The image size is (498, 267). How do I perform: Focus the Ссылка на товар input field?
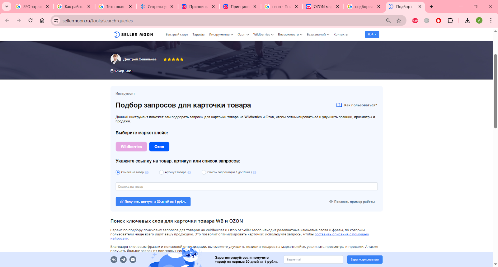pos(247,186)
